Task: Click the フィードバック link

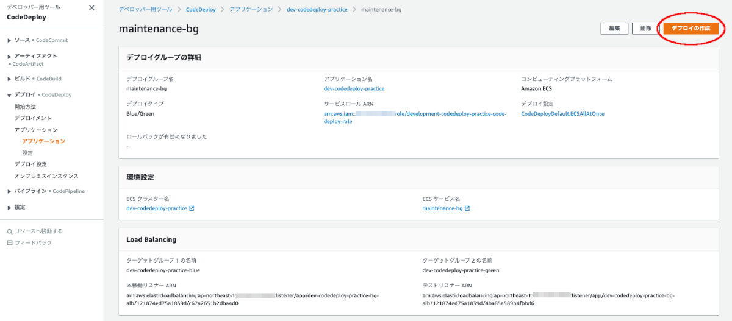Action: point(33,243)
